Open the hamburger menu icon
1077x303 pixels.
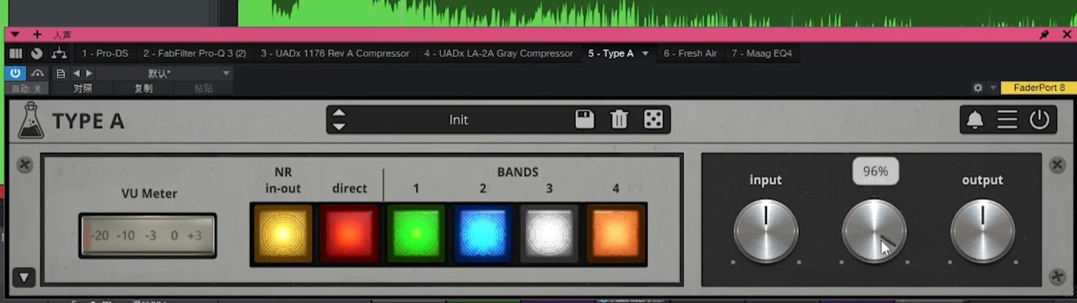pos(1007,120)
